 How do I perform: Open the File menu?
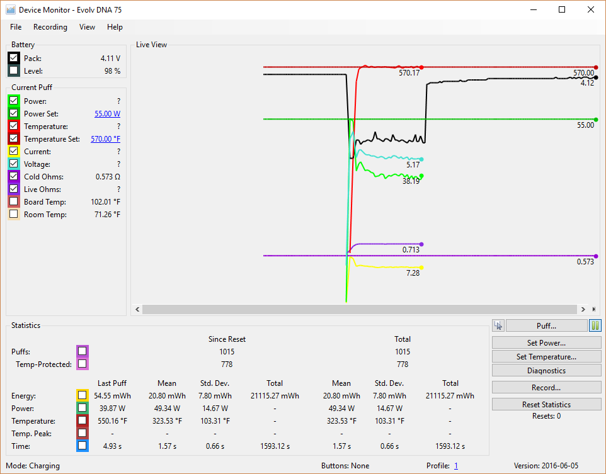pos(16,27)
